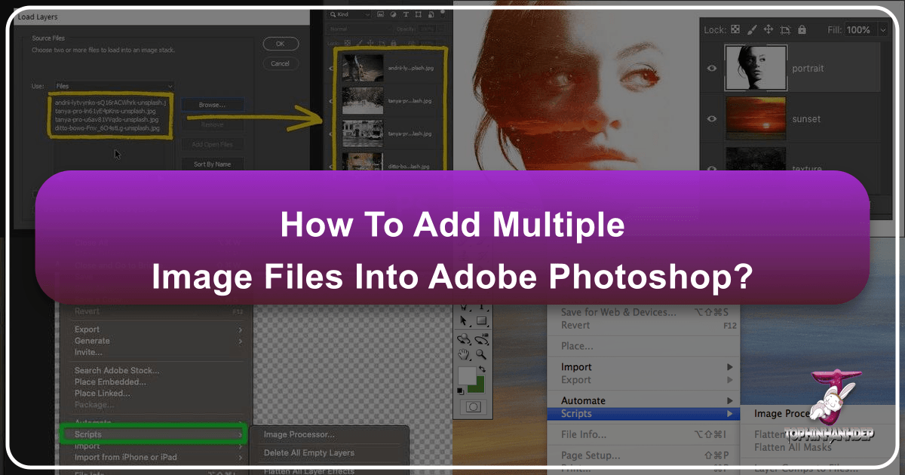905x475 pixels.
Task: Click the lock image pixels brush icon
Action: pos(752,30)
